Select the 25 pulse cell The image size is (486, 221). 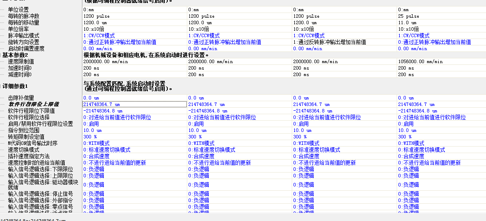(408, 16)
